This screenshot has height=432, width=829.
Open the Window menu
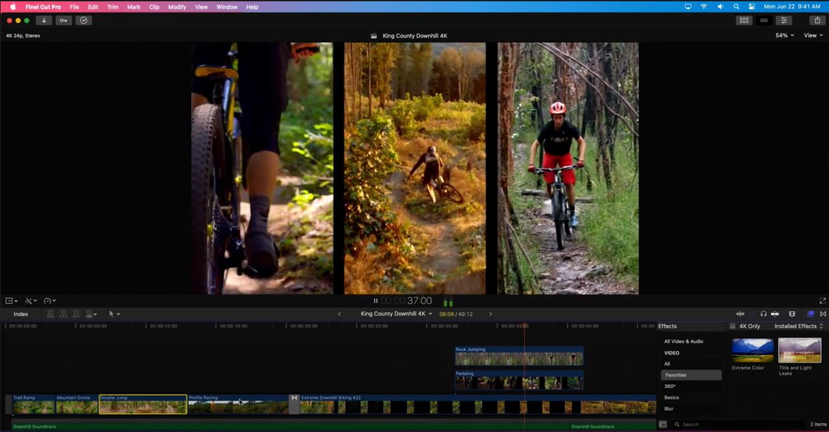click(x=227, y=6)
